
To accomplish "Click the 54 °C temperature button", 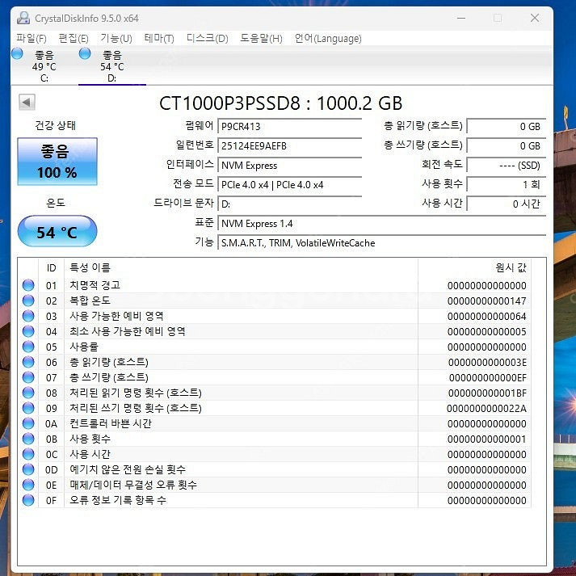I will (57, 233).
